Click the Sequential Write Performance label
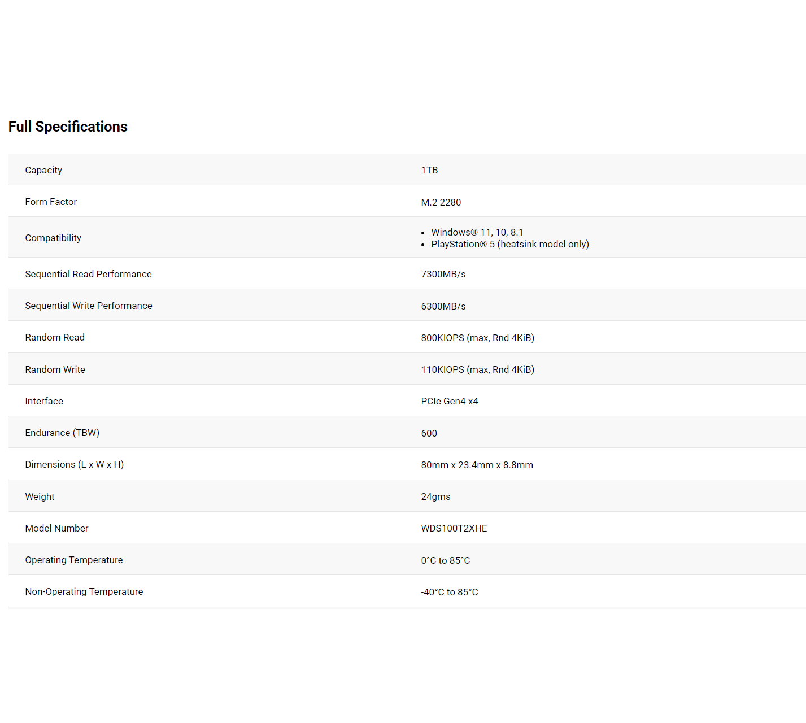This screenshot has height=723, width=806. click(89, 306)
